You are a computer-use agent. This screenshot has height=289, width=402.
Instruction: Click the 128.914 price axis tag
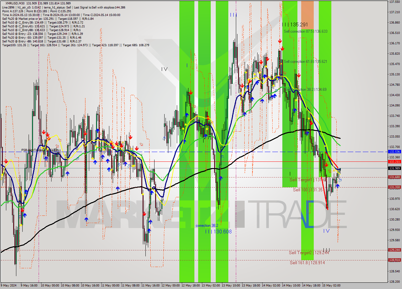click(x=394, y=260)
